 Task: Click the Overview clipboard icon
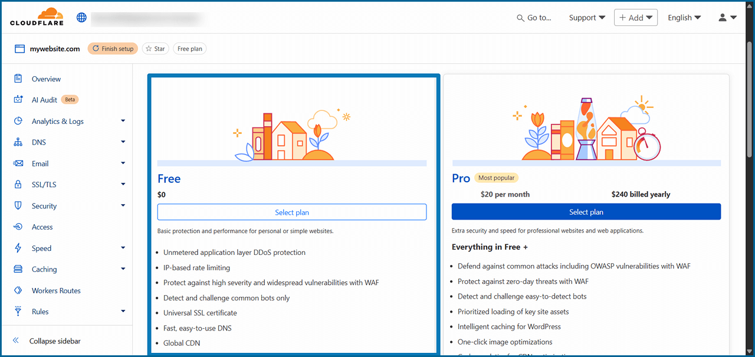point(18,78)
